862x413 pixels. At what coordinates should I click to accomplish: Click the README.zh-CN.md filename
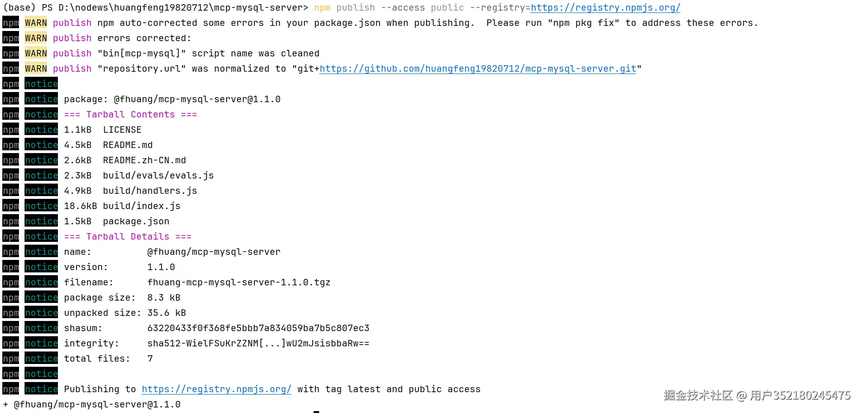144,160
